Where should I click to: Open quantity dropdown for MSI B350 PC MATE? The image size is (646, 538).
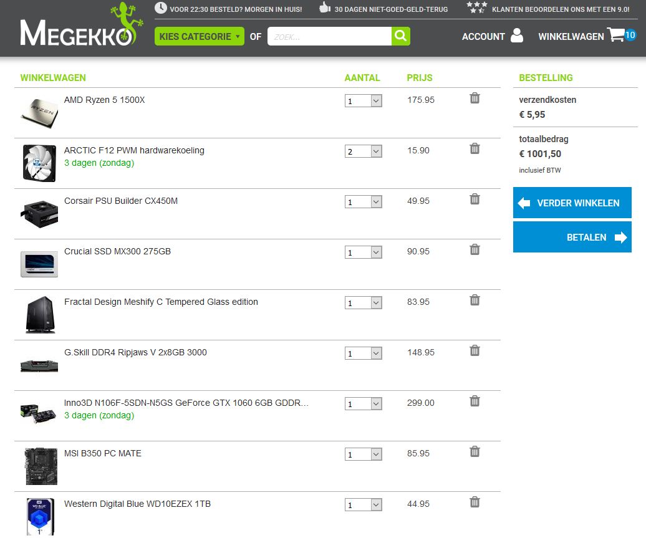pos(364,454)
